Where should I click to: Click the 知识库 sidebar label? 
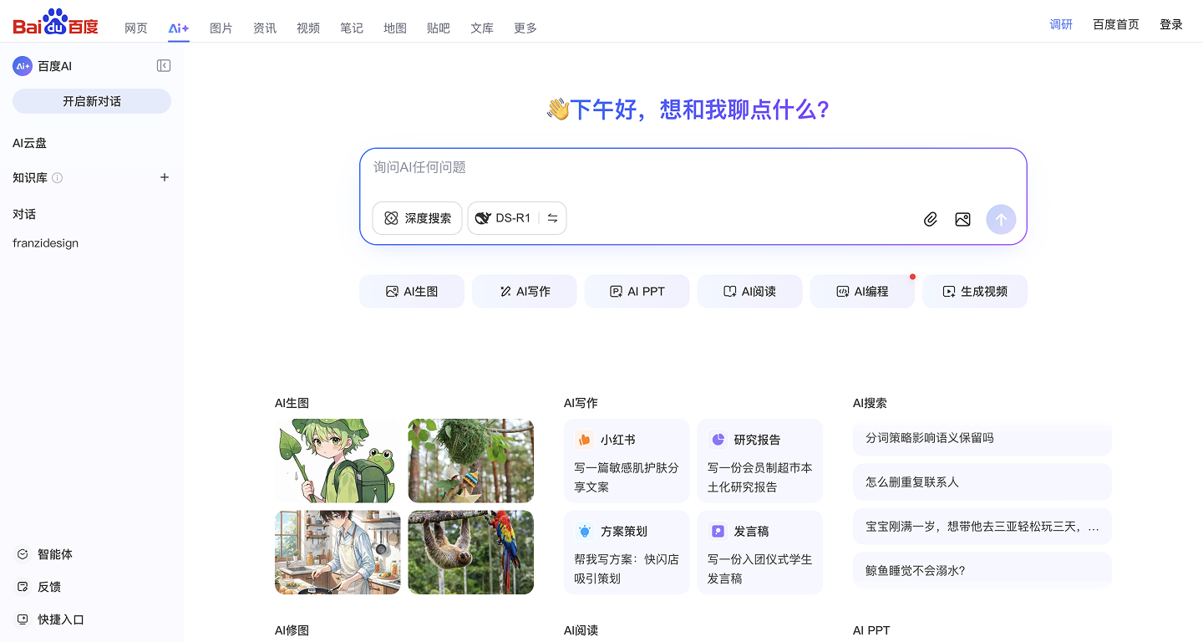click(x=30, y=177)
